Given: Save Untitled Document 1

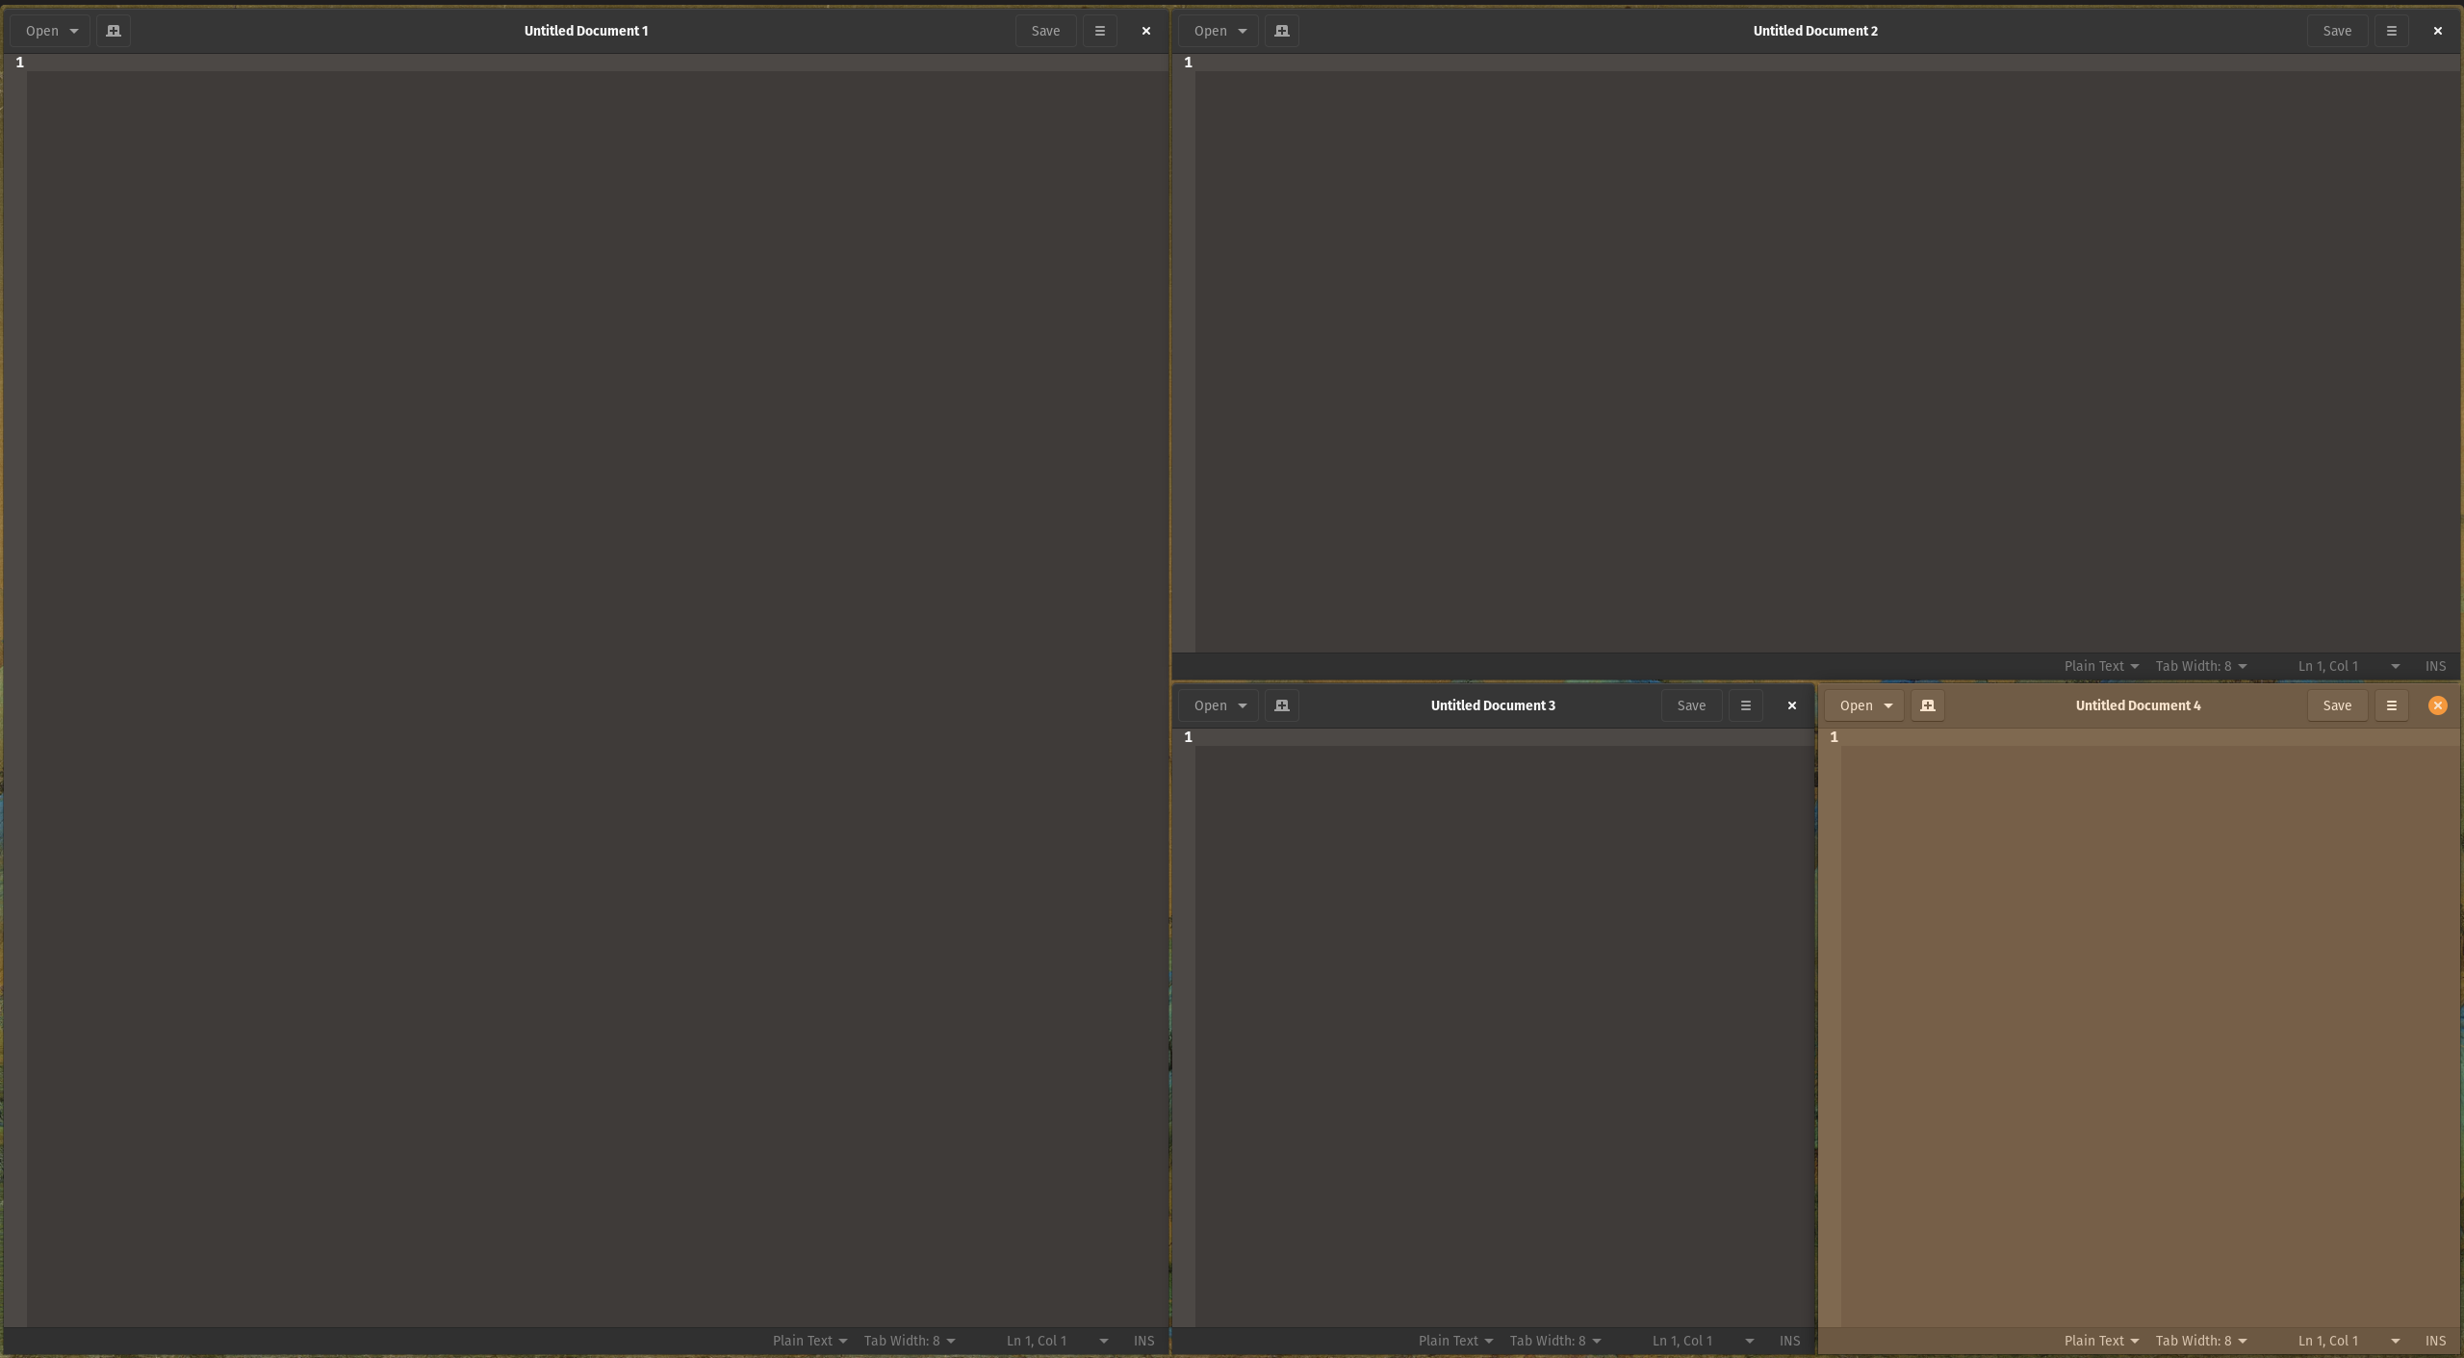Looking at the screenshot, I should coord(1044,30).
